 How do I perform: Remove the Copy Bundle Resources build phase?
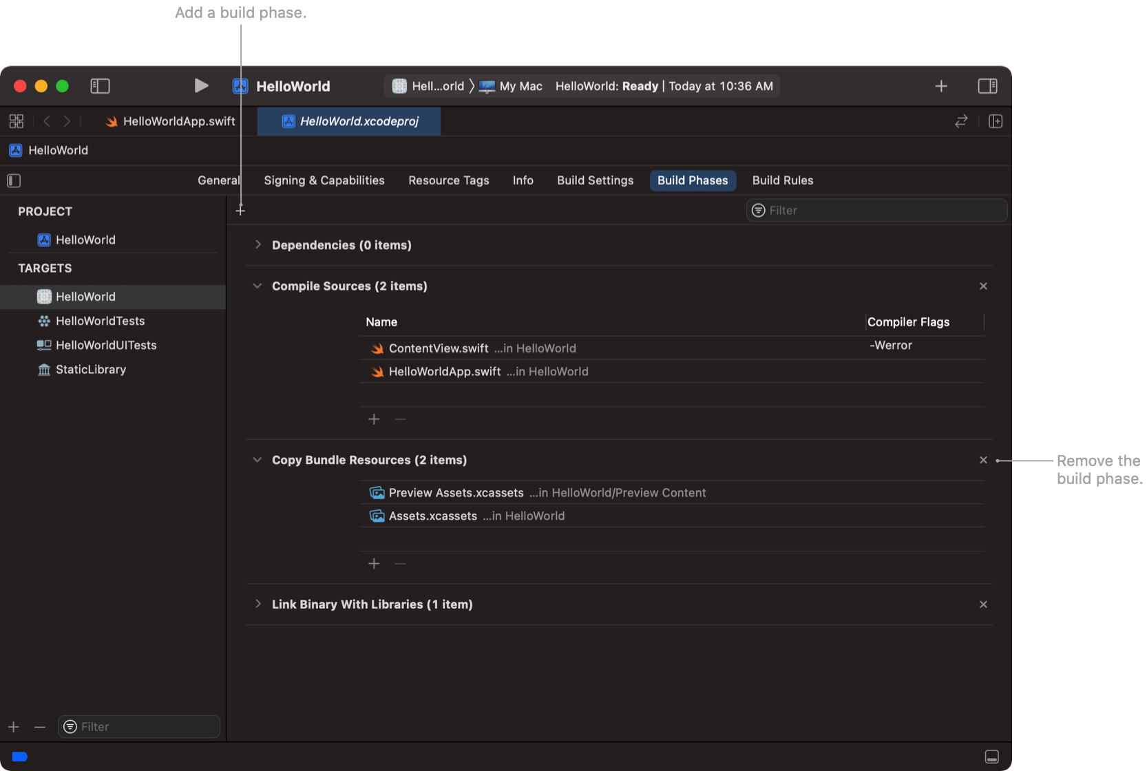(x=983, y=460)
